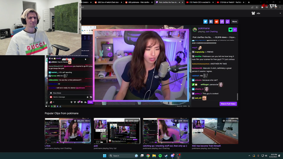This screenshot has height=159, width=283.
Task: Bookmark this page with the star icon
Action: click(x=256, y=7)
